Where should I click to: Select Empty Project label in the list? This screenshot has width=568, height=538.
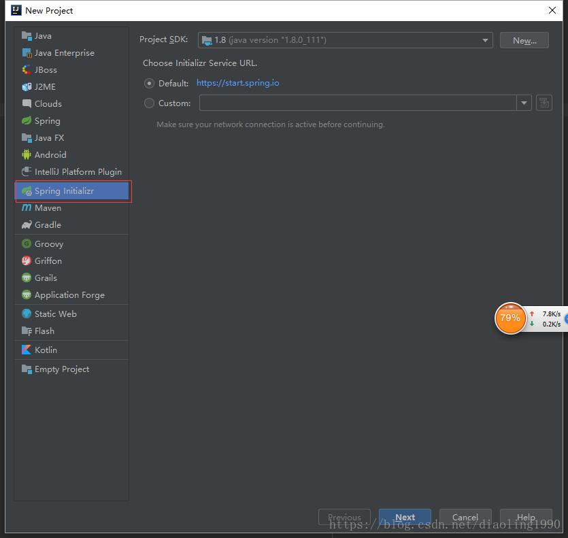tap(62, 369)
